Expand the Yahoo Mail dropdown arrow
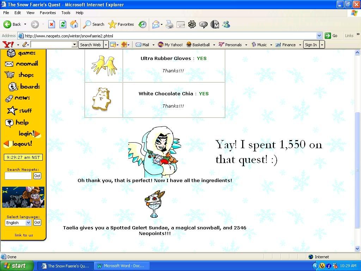Image resolution: width=361 pixels, height=271 pixels. (x=153, y=45)
